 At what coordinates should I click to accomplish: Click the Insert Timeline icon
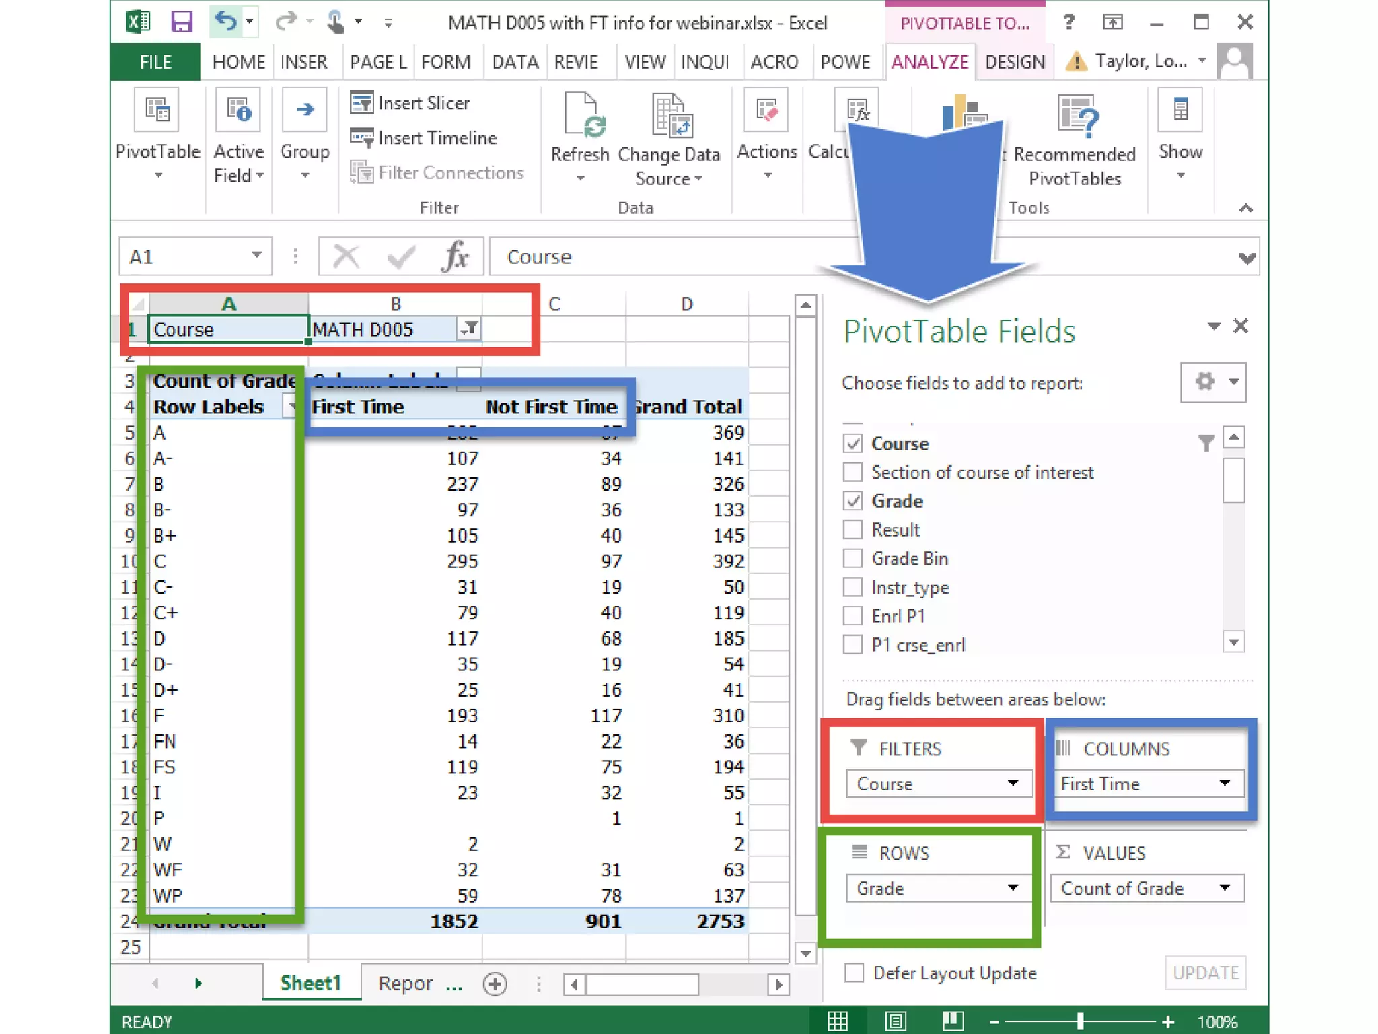coord(361,138)
